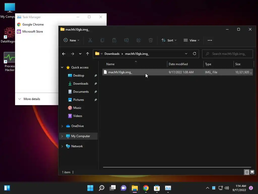The image size is (258, 194).
Task: Open Desktop in Quick access
Action: 79,76
